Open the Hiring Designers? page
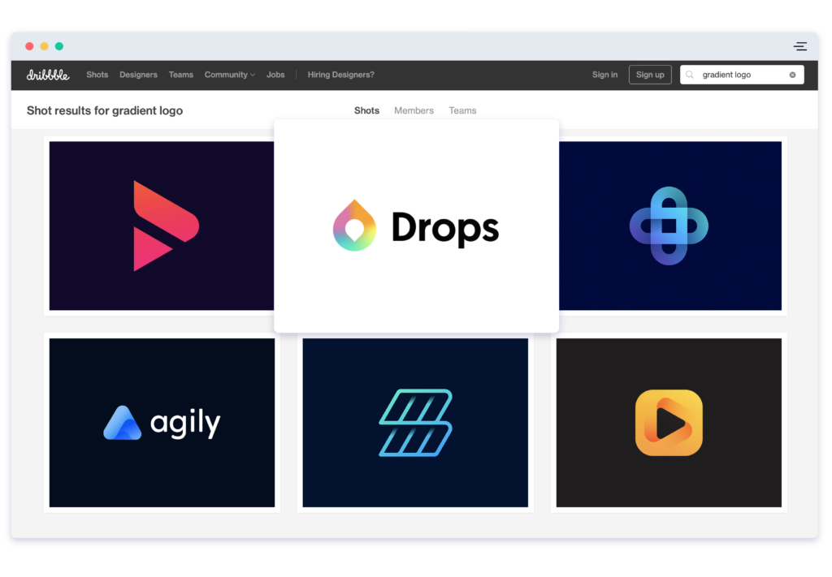Viewport: 832px width, 577px height. 340,74
